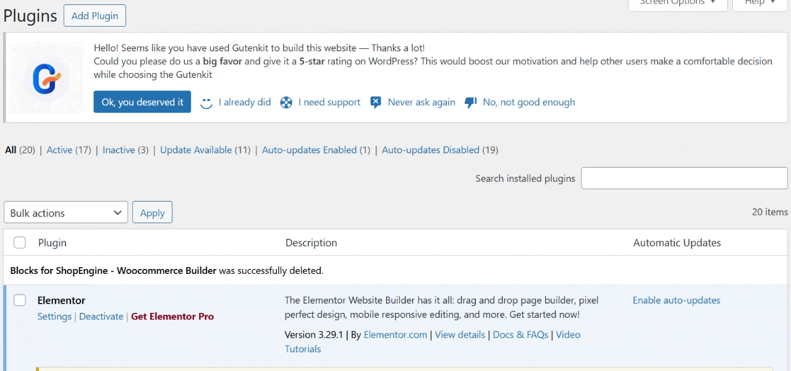The height and width of the screenshot is (371, 791).
Task: Show plugins with Update Available
Action: [x=196, y=150]
